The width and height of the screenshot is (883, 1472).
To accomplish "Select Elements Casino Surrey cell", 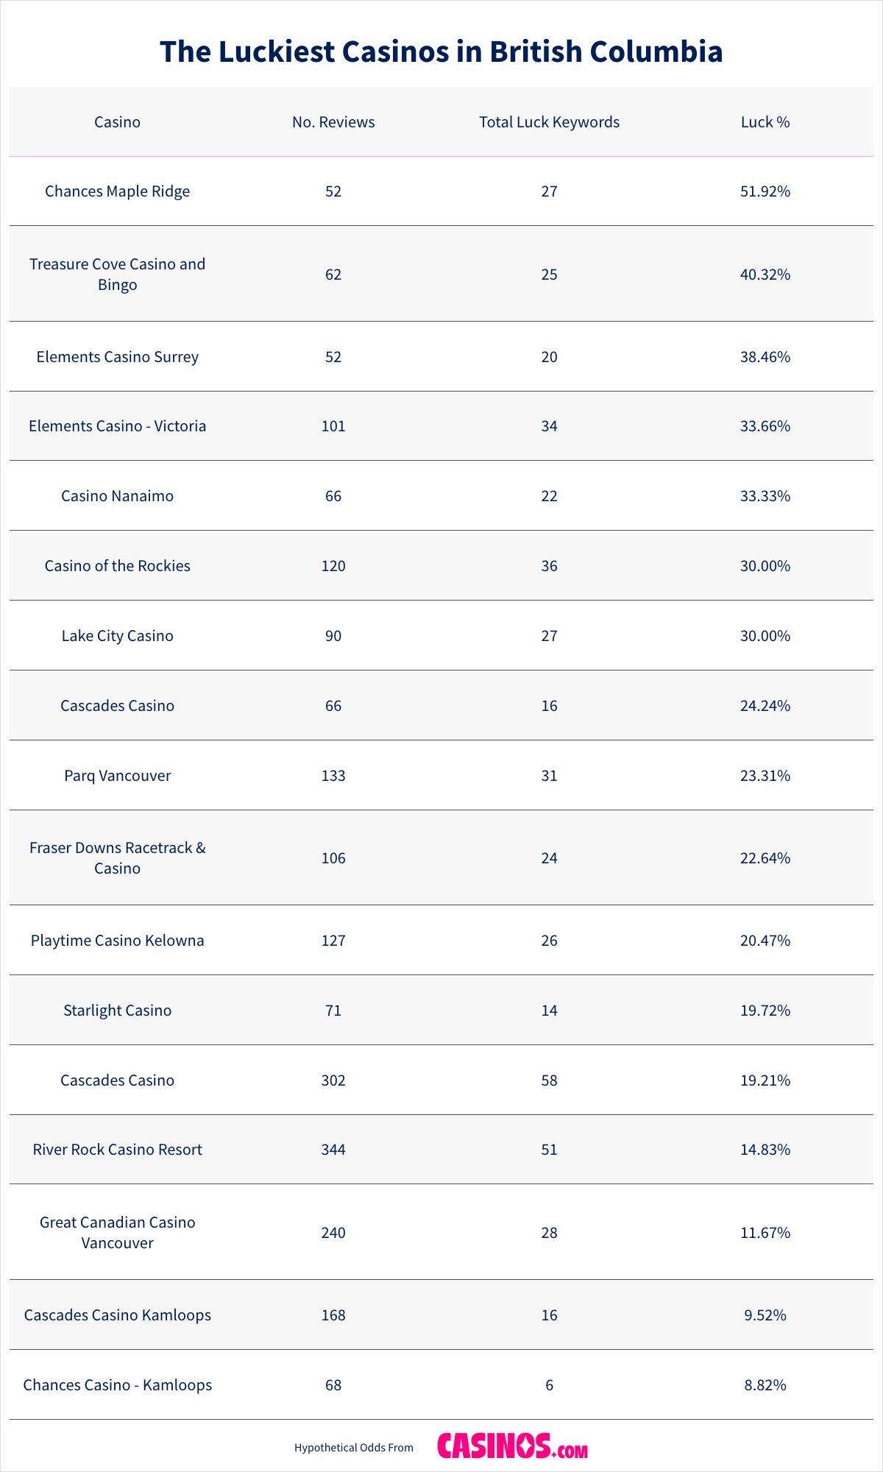I will click(x=117, y=357).
